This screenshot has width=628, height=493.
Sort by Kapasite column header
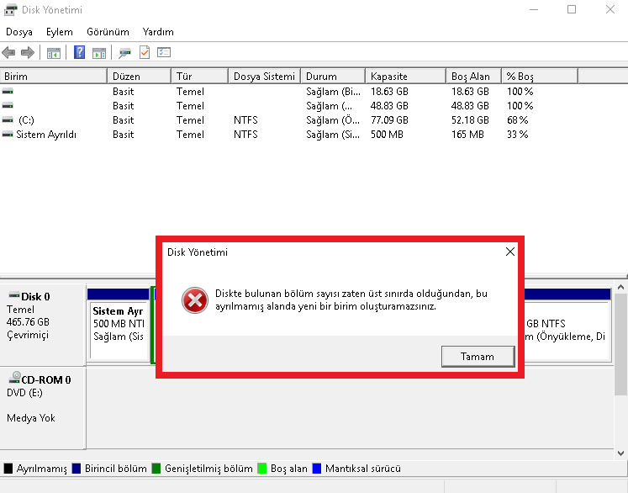pos(405,77)
